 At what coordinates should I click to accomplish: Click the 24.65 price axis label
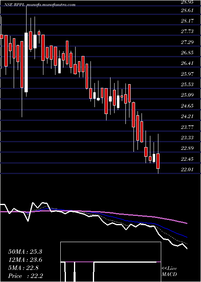pos(187,106)
